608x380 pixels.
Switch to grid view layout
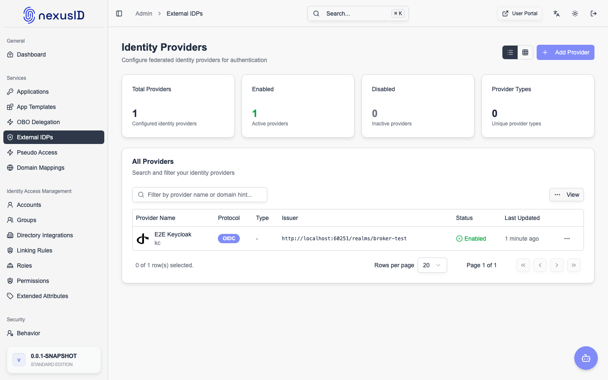click(x=525, y=52)
